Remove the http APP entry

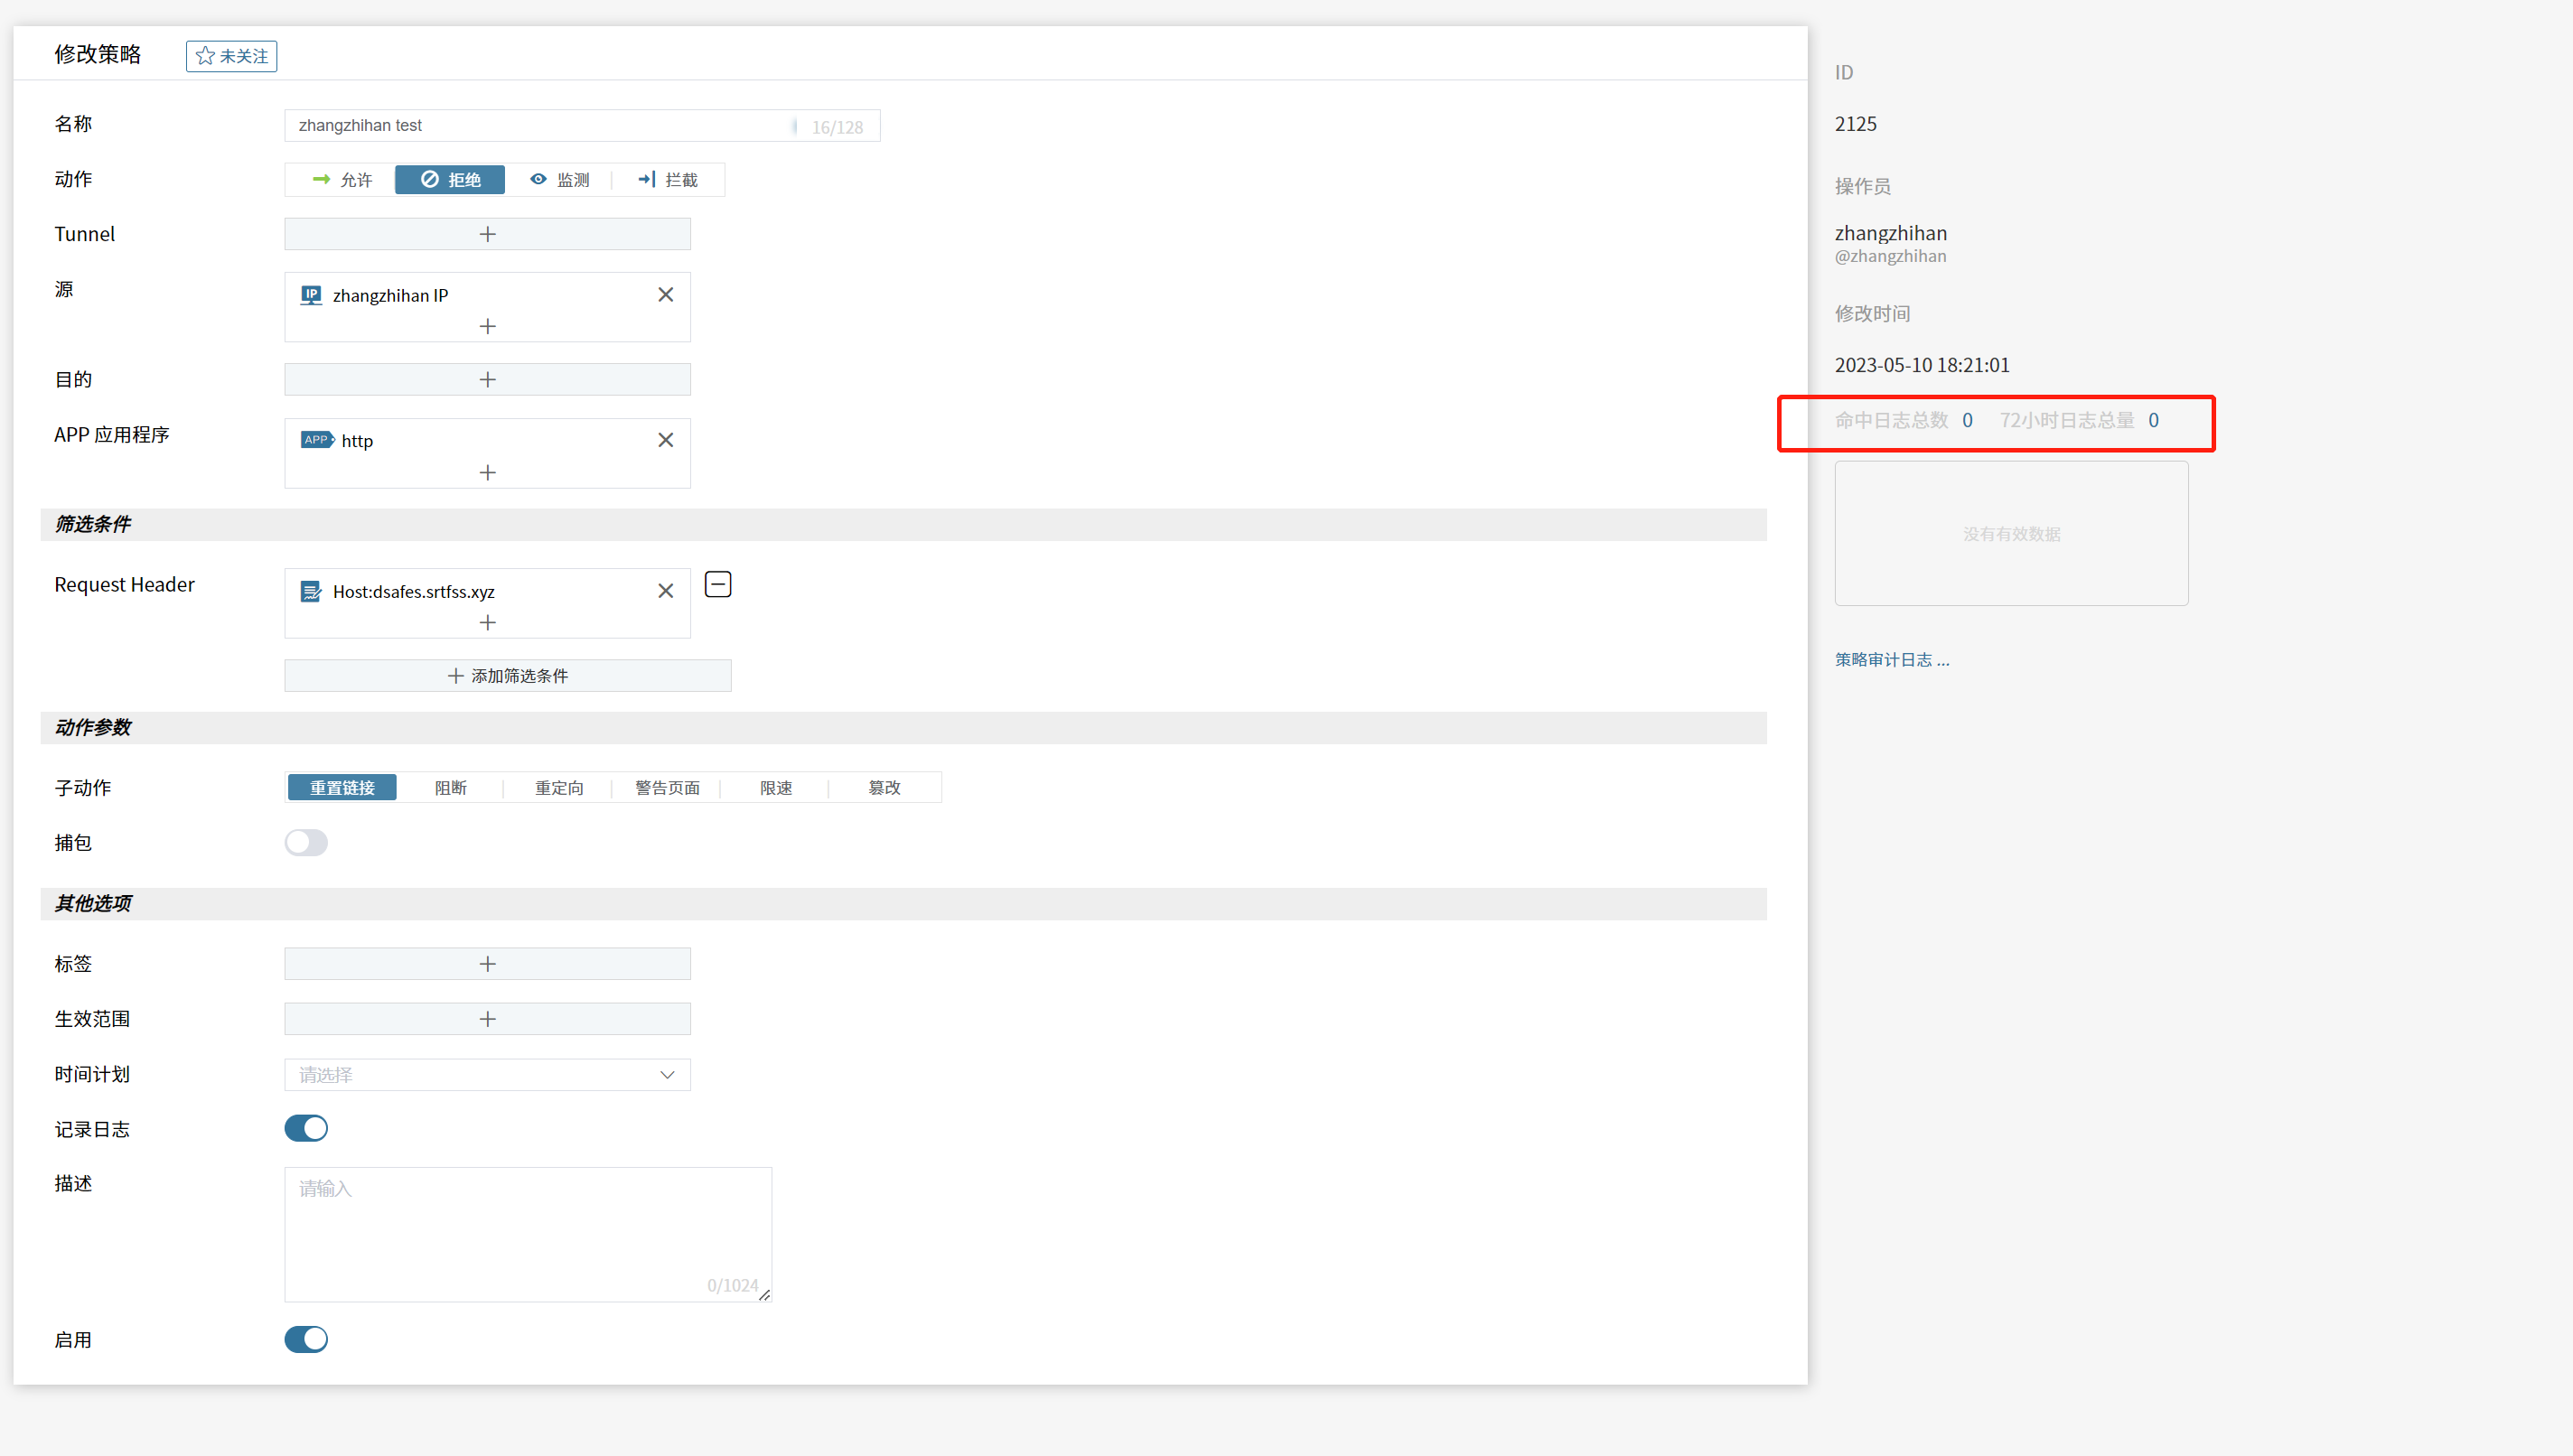(x=665, y=440)
